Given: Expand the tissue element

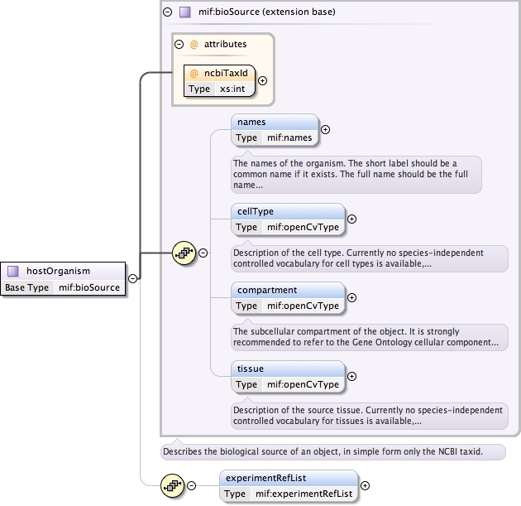Looking at the screenshot, I should click(x=351, y=376).
